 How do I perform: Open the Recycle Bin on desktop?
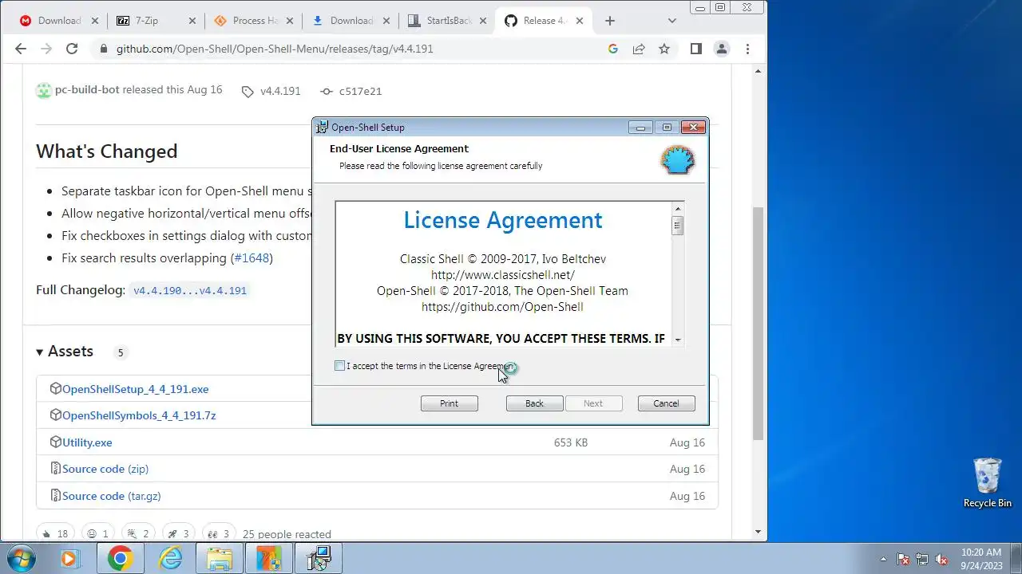click(x=988, y=483)
